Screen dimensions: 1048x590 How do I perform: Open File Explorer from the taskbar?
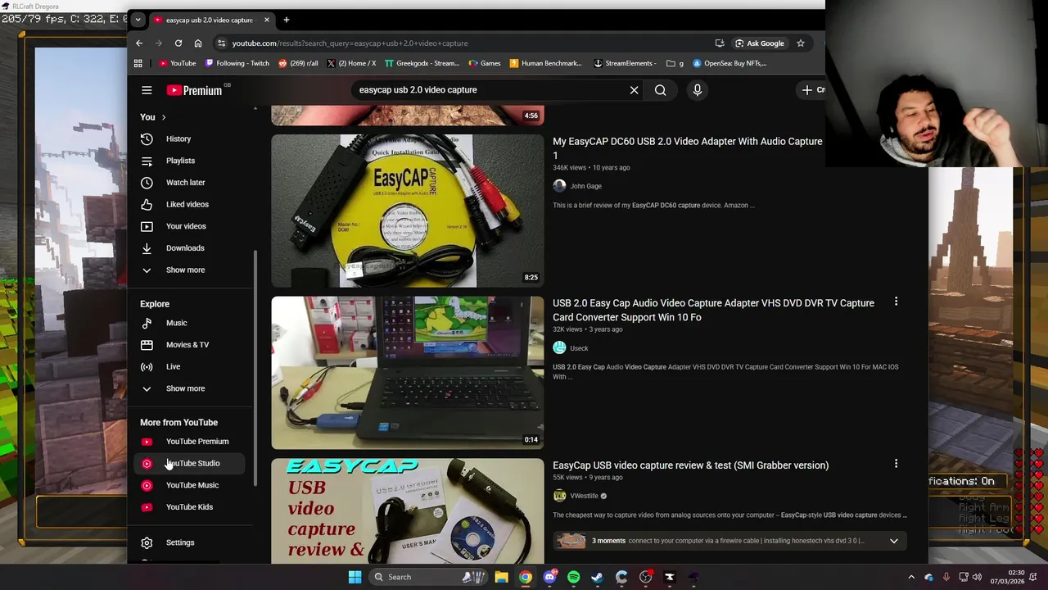tap(501, 577)
